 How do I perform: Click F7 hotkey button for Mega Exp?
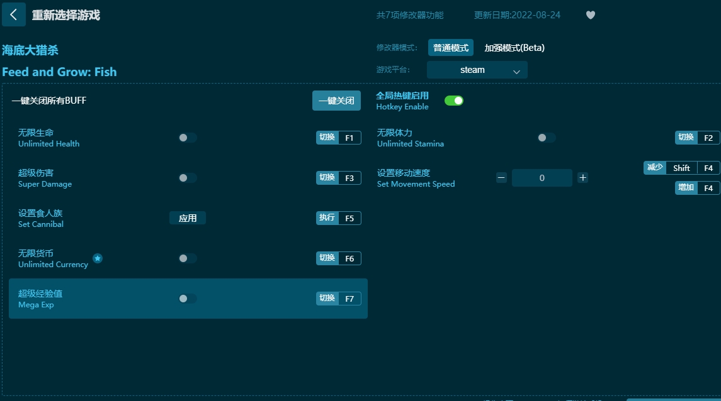click(338, 299)
